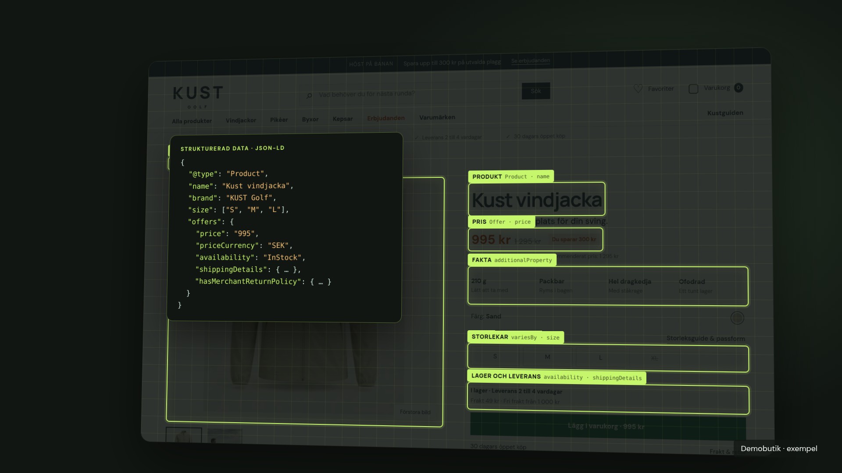Click the Du sparar 300 kr badge
This screenshot has height=473, width=842.
pos(574,239)
